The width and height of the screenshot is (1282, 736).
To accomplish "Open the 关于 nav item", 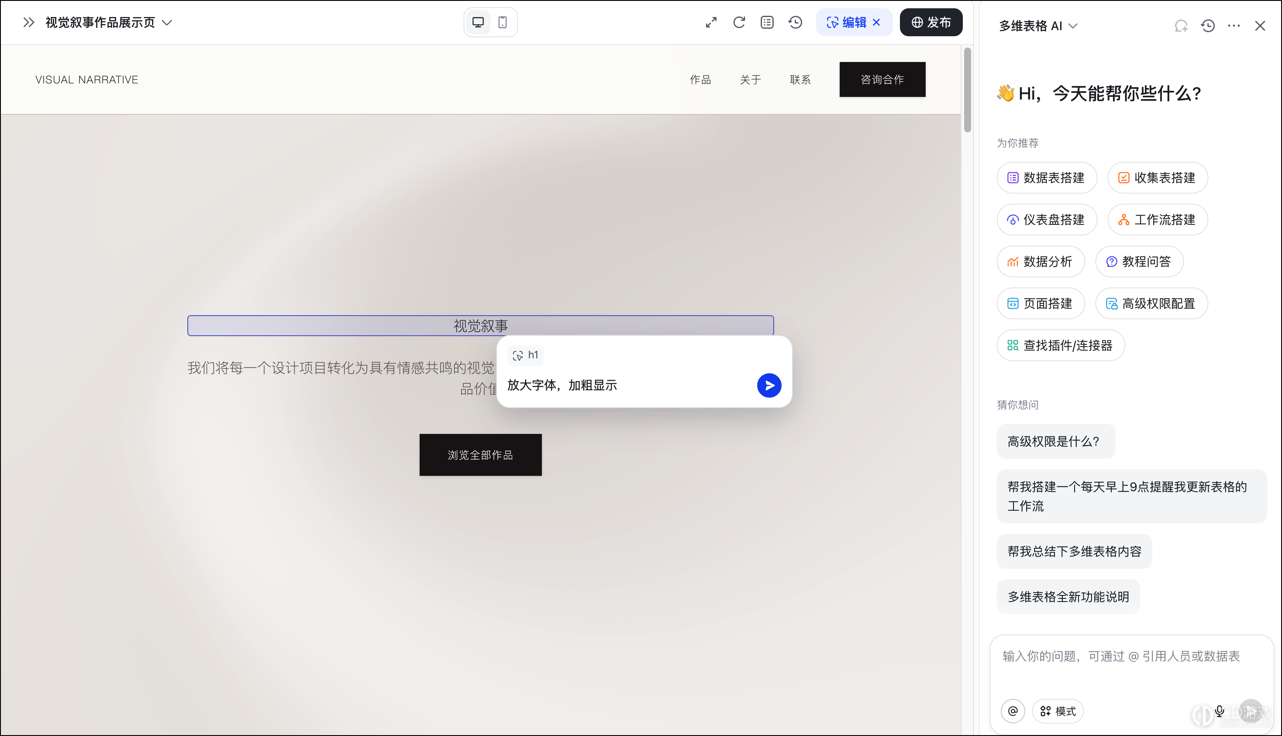I will click(750, 79).
